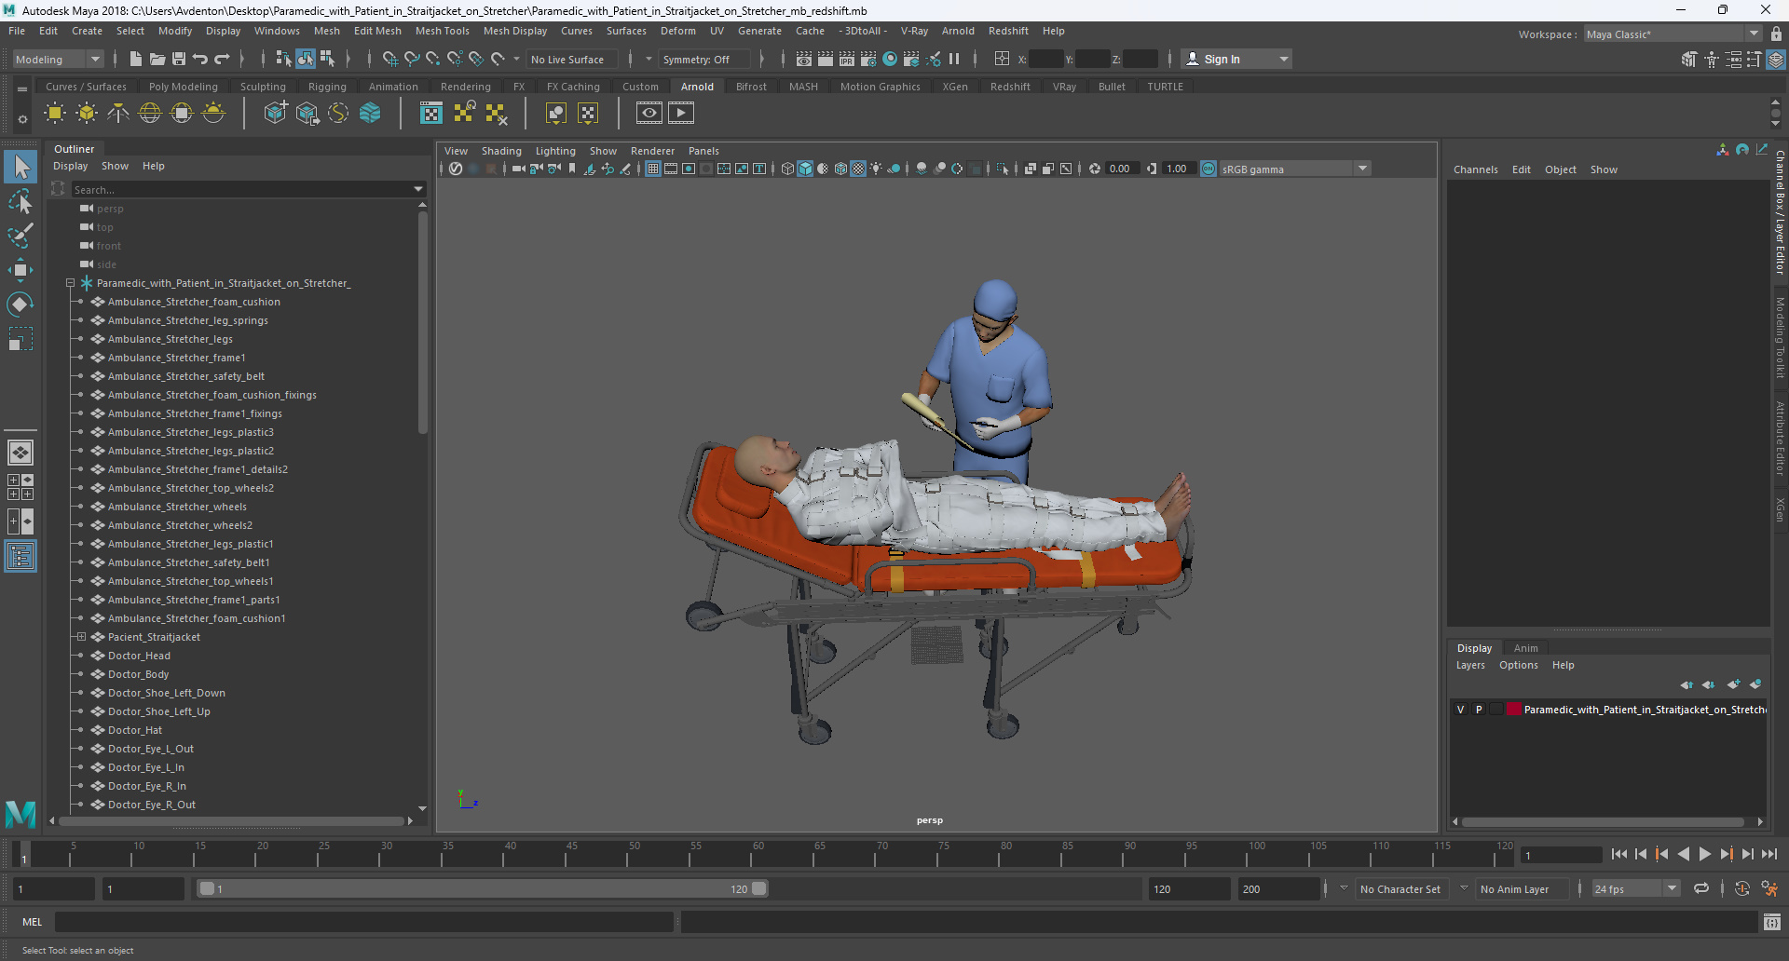This screenshot has width=1789, height=961.
Task: Click layer color swatch for Paramedic layer
Action: [x=1514, y=710]
